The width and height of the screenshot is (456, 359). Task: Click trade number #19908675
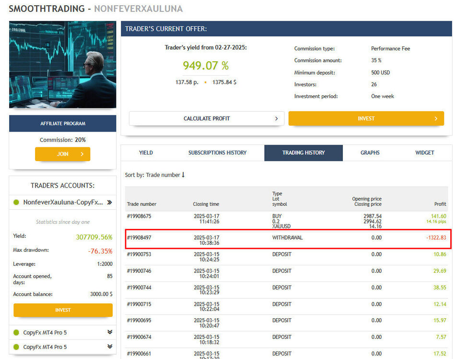(139, 216)
